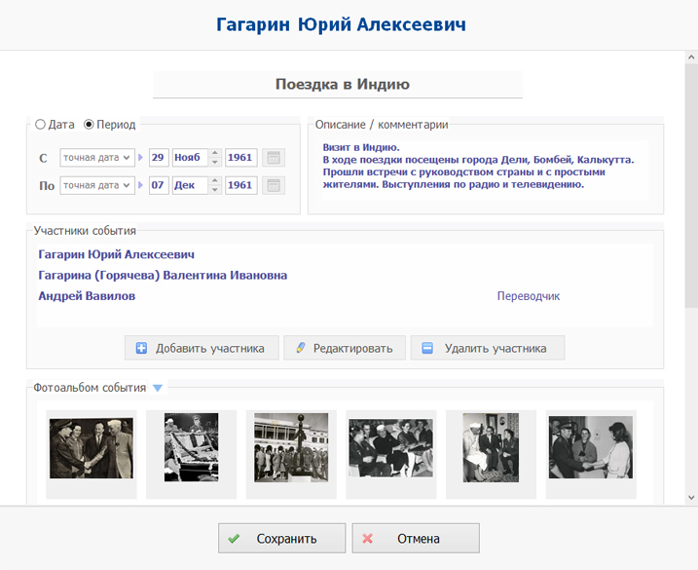This screenshot has height=570, width=698.
Task: Click the start month field showing Нояб
Action: (190, 158)
